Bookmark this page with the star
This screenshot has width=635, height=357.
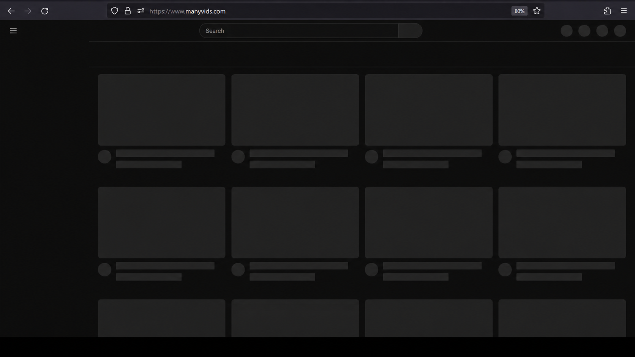537,11
